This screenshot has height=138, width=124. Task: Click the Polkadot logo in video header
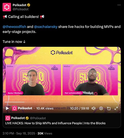point(62,52)
